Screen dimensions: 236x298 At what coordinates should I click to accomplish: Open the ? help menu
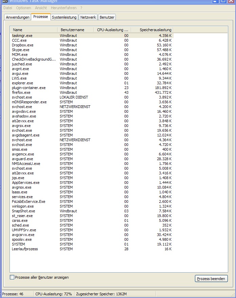pos(81,8)
